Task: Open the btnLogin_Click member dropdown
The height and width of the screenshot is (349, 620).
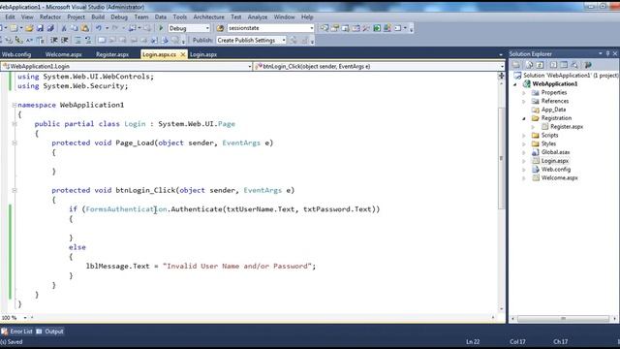Action: point(502,67)
